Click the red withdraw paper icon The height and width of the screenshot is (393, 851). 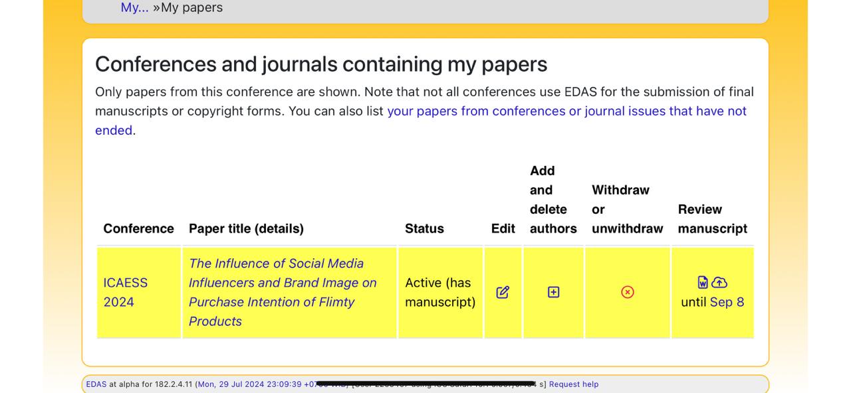[627, 292]
